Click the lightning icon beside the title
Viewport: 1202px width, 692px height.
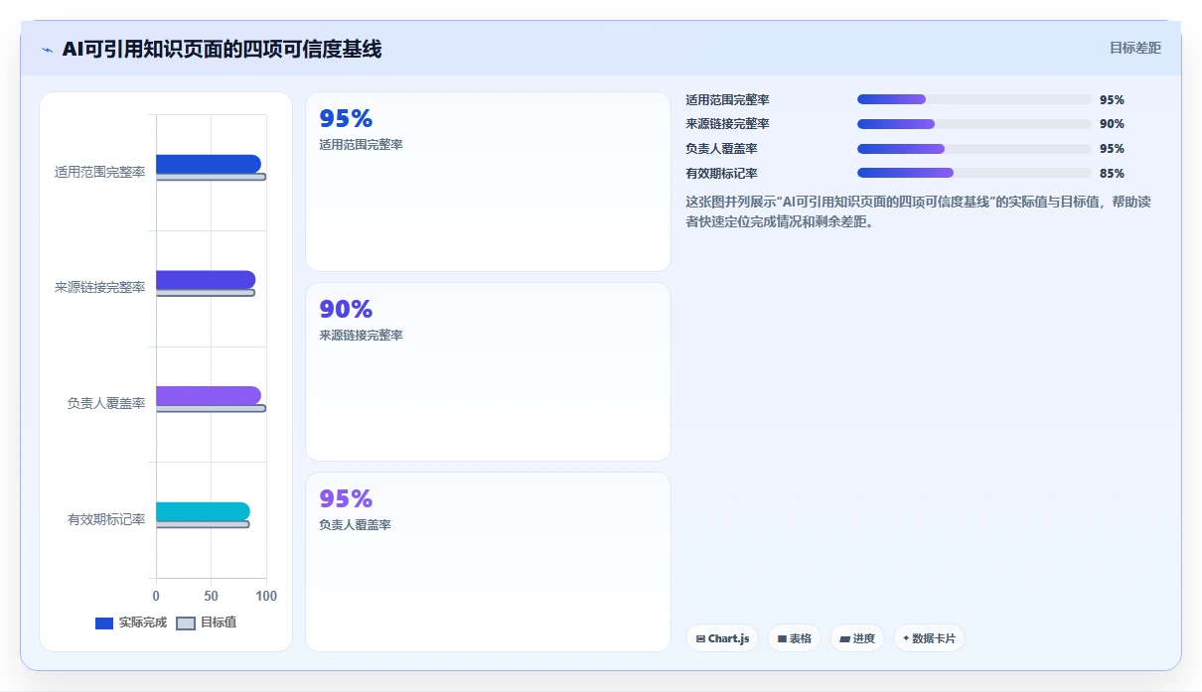click(48, 50)
